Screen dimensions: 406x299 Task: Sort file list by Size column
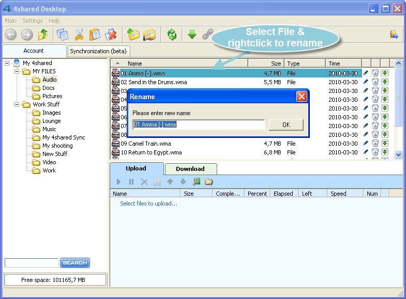click(266, 64)
